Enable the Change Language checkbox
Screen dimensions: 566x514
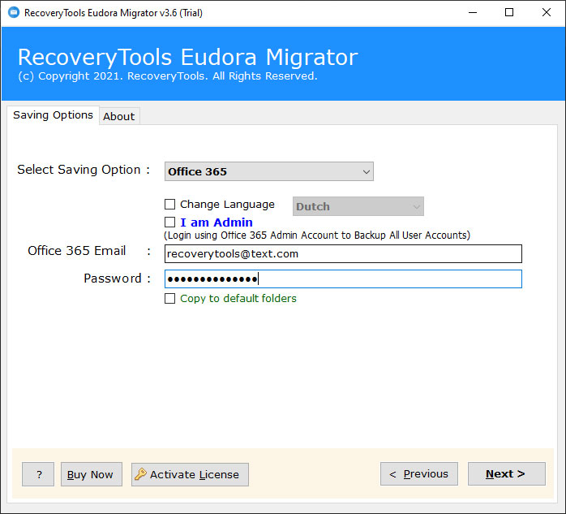coord(169,205)
